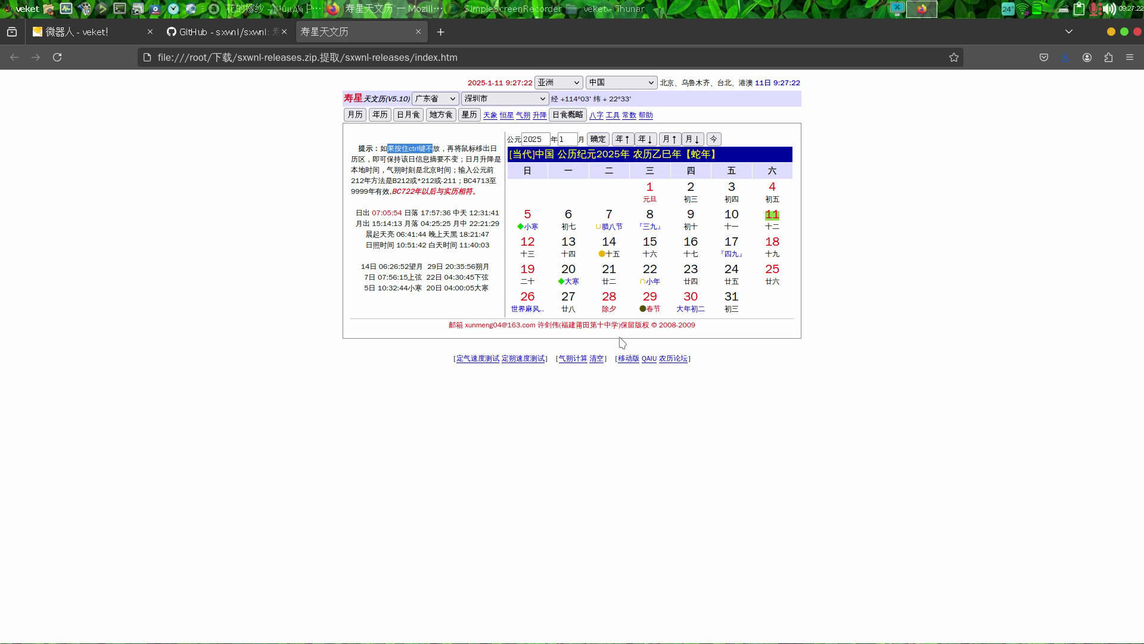The width and height of the screenshot is (1144, 644).
Task: Click the month input field showing 1
Action: (x=567, y=139)
